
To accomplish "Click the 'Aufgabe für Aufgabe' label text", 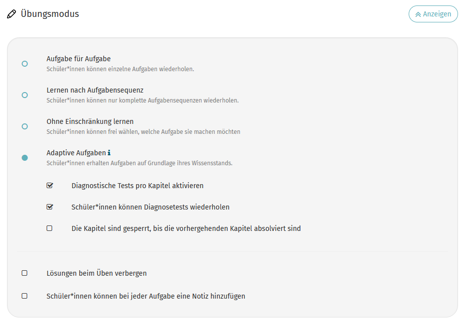I will point(78,59).
